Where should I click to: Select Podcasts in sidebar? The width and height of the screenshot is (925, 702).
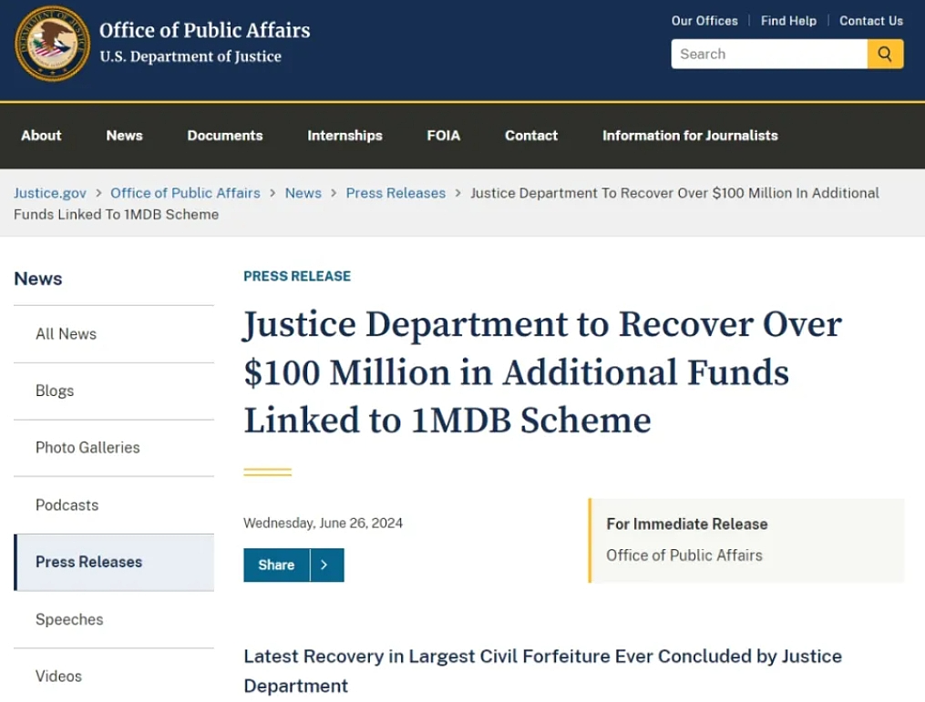click(x=114, y=505)
